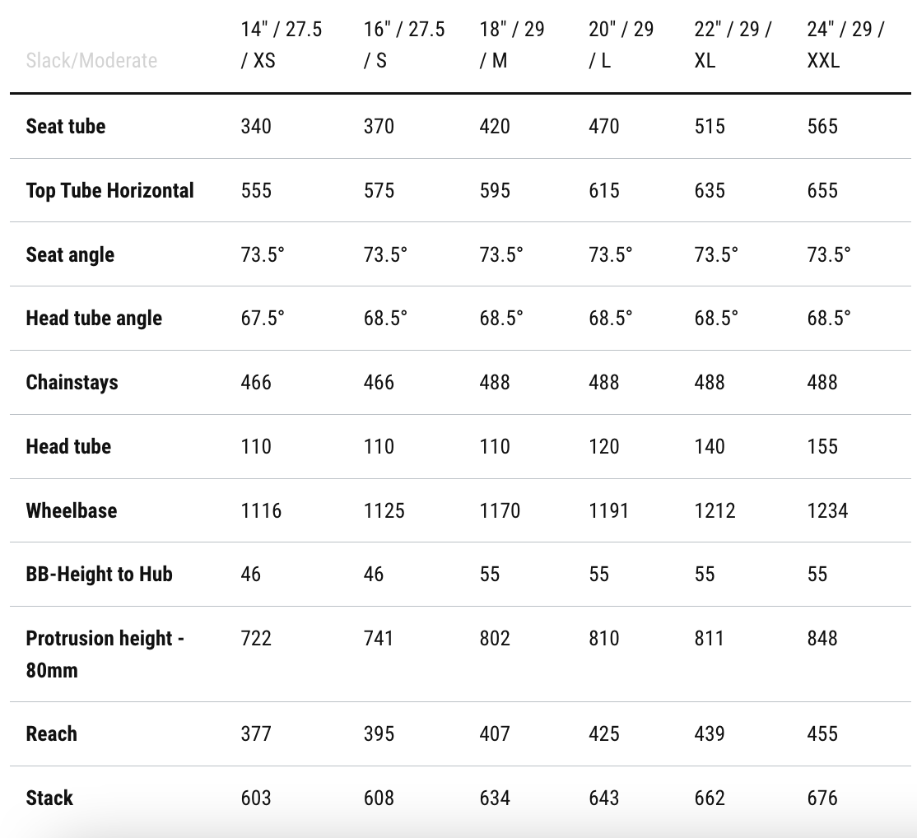This screenshot has height=838, width=917.
Task: Click the 20" / 29 / L column header
Action: (x=621, y=45)
